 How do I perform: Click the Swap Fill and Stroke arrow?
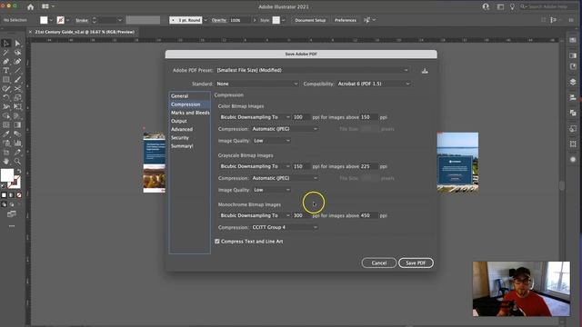coord(18,172)
